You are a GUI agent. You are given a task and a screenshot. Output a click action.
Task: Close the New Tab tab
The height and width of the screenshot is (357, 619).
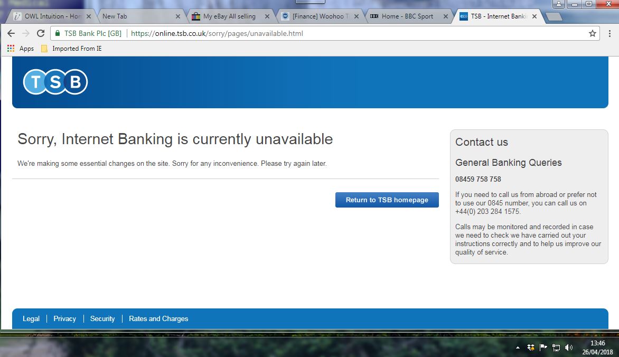coord(177,16)
